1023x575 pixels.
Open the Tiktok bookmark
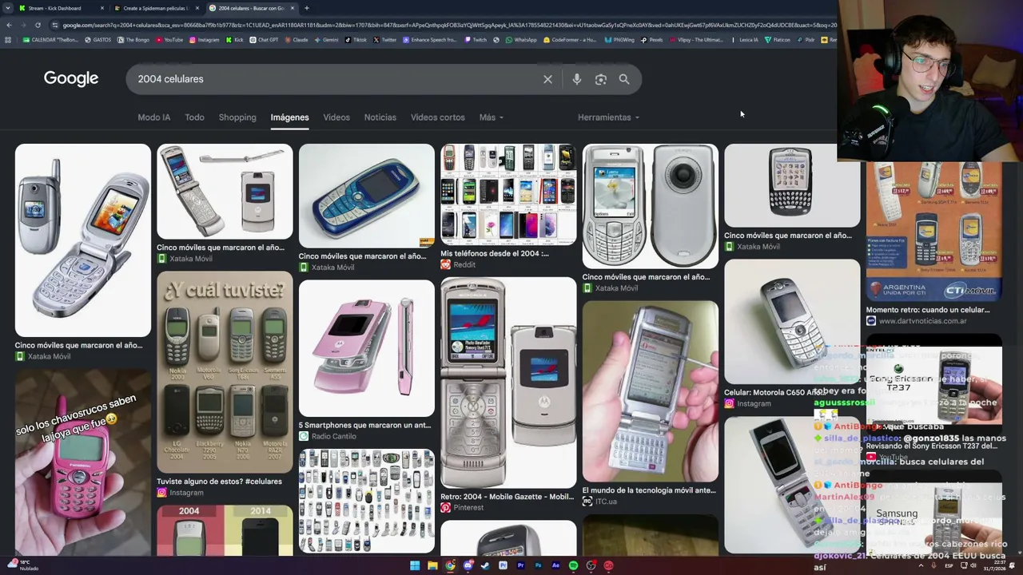pyautogui.click(x=356, y=39)
